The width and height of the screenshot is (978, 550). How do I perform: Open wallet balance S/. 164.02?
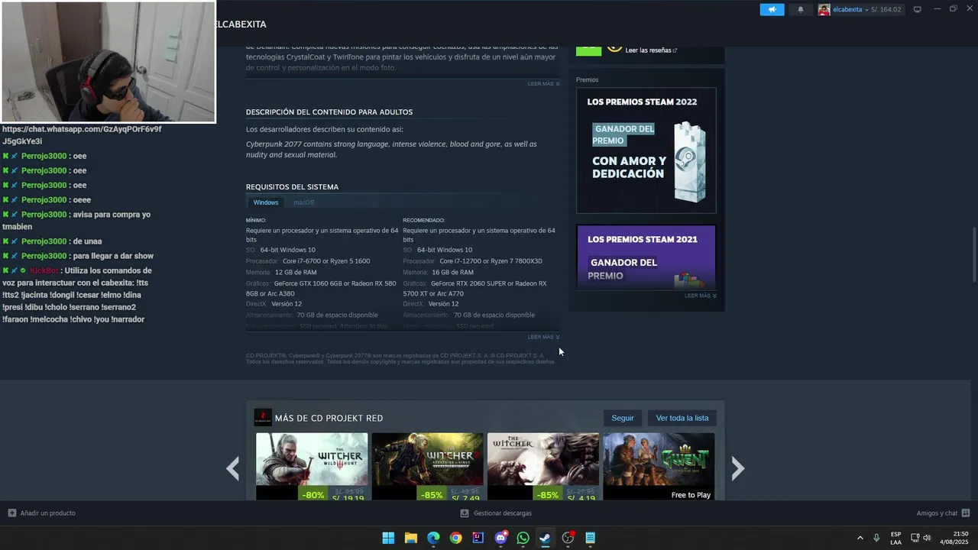click(x=886, y=10)
